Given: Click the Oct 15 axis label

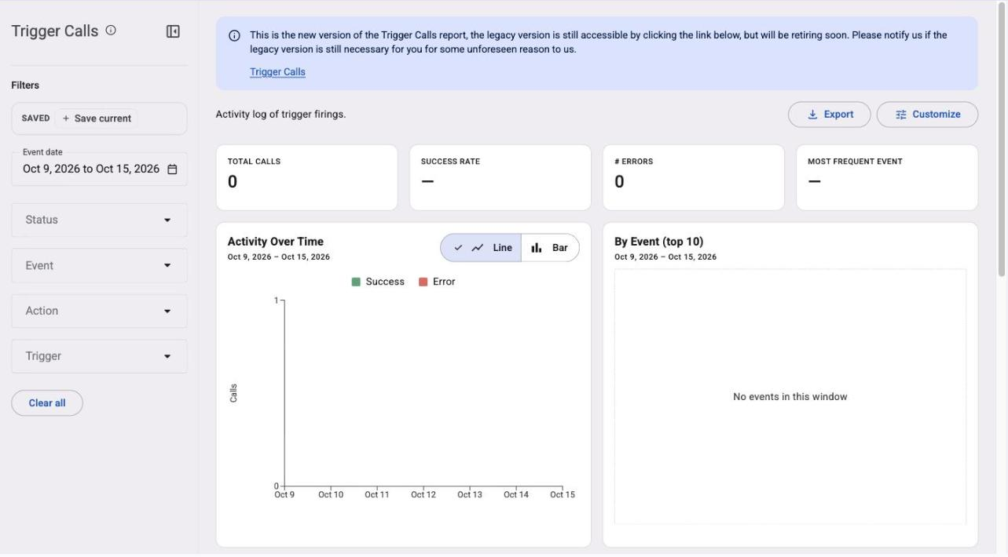Looking at the screenshot, I should (x=563, y=495).
